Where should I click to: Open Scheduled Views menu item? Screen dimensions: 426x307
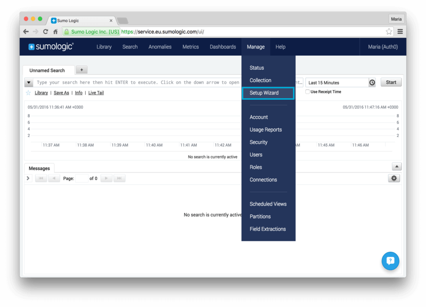point(268,204)
